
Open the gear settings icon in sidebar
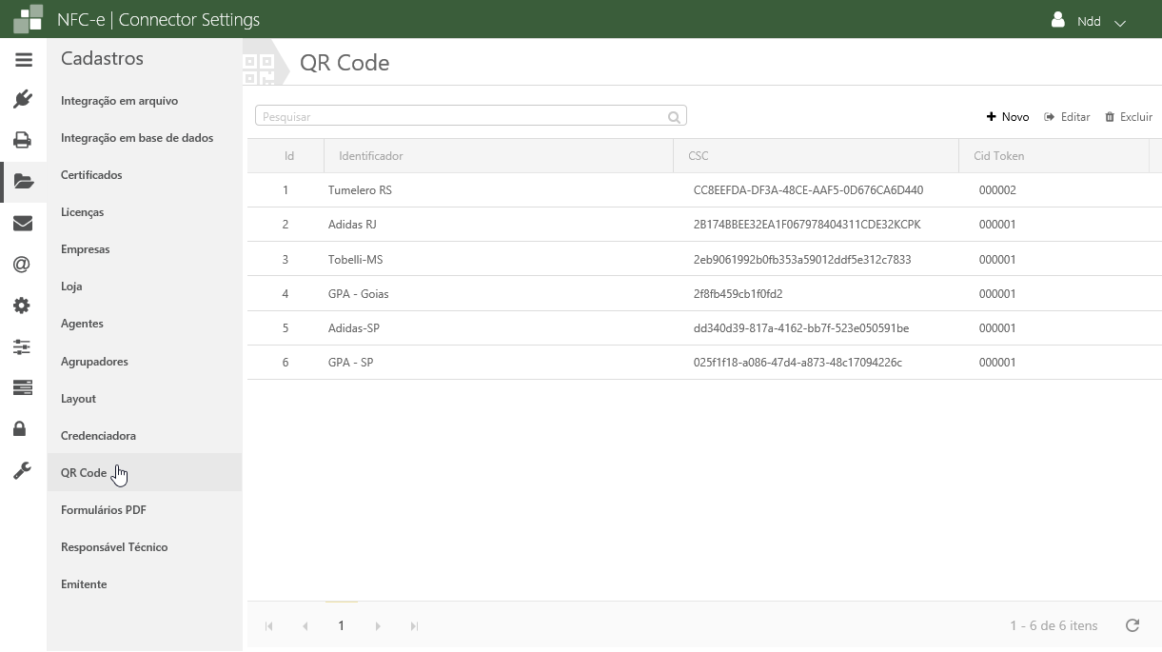[23, 306]
